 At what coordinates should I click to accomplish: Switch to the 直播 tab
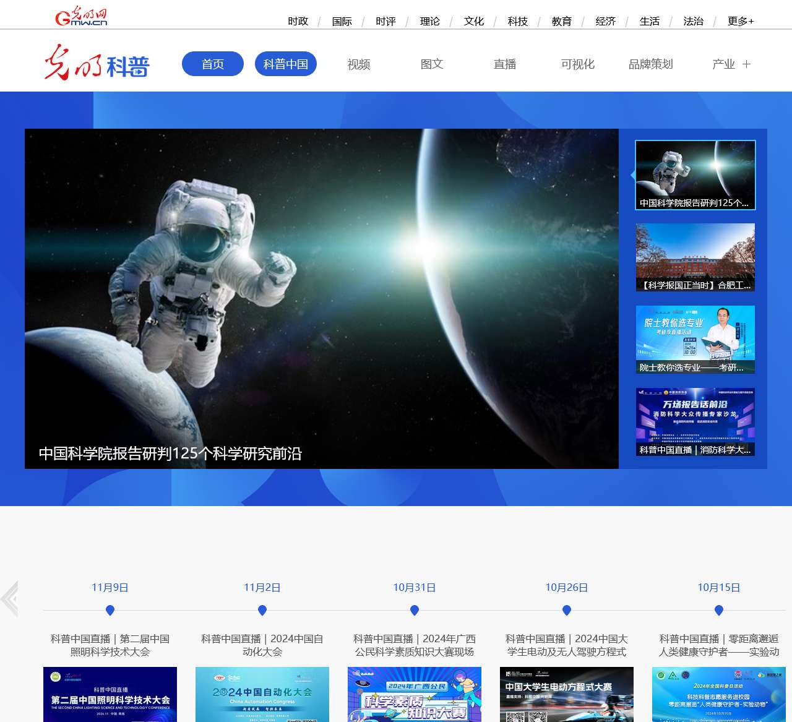[x=505, y=64]
